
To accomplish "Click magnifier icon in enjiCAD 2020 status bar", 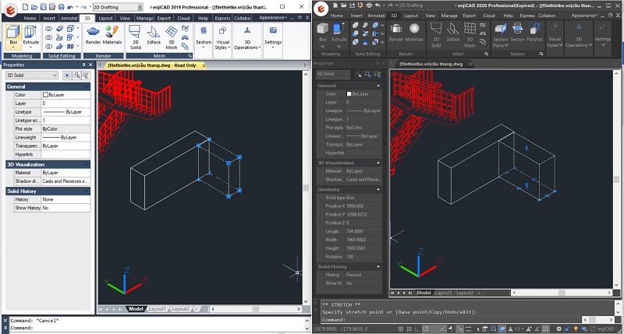I will [494, 329].
